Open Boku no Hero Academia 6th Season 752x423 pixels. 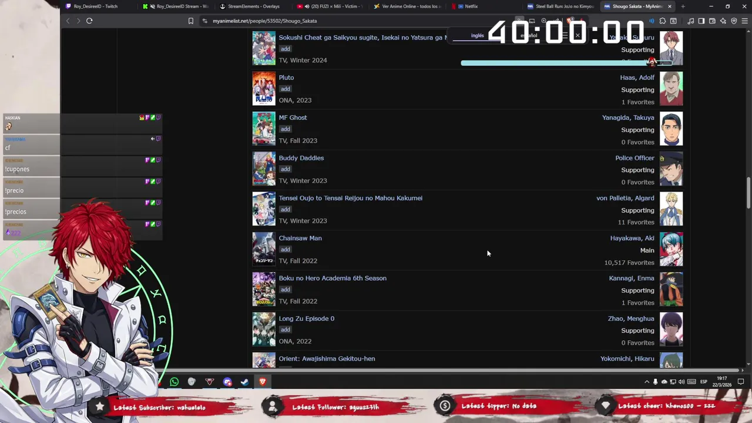[x=332, y=278]
